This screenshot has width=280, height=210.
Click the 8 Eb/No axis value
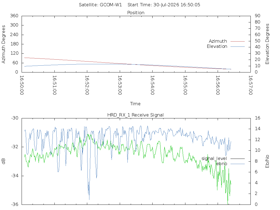(x=256, y=161)
